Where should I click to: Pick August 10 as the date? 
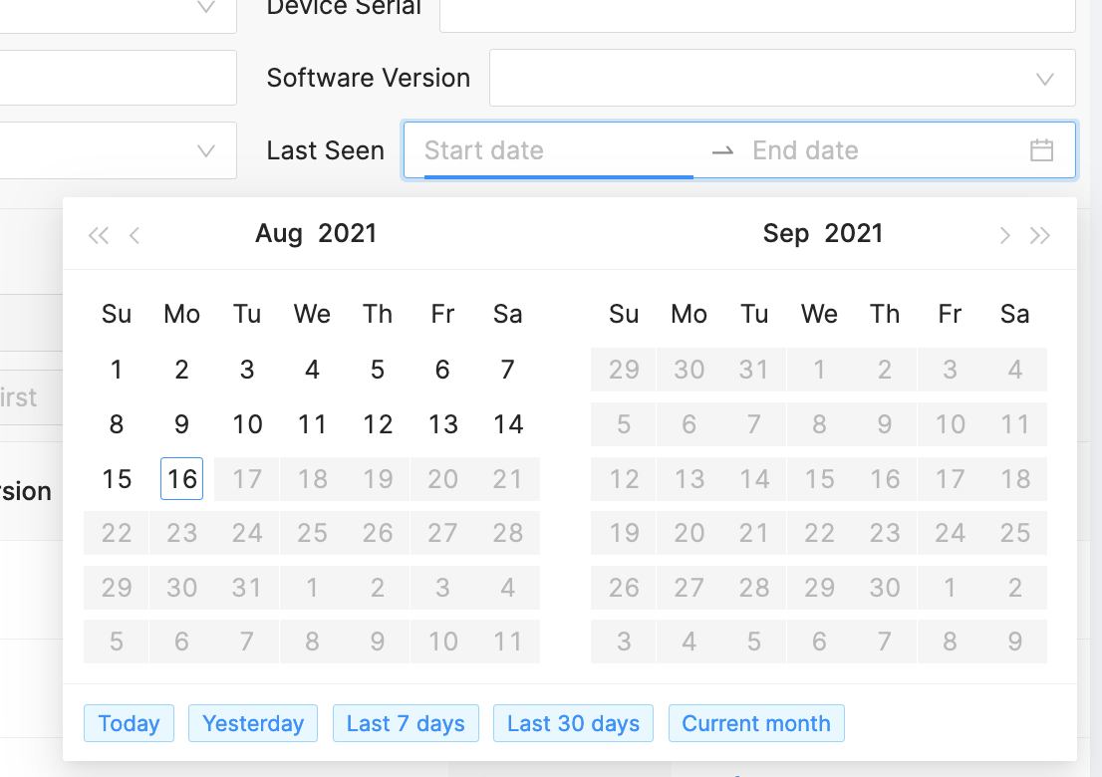(247, 425)
